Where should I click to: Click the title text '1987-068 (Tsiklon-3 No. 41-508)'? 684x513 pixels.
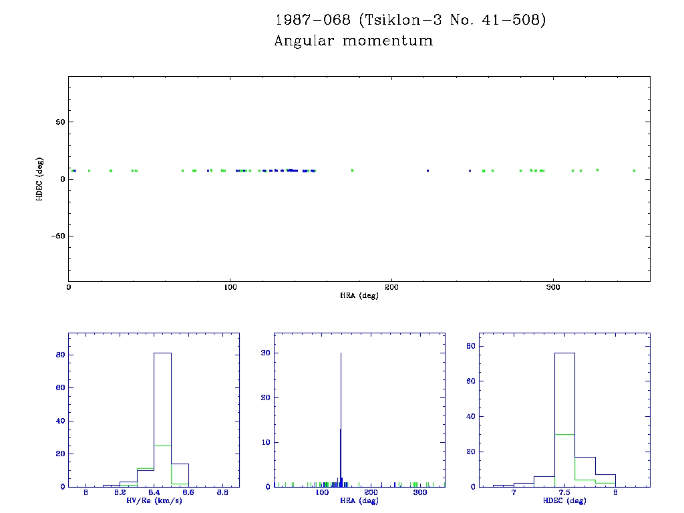click(x=410, y=20)
